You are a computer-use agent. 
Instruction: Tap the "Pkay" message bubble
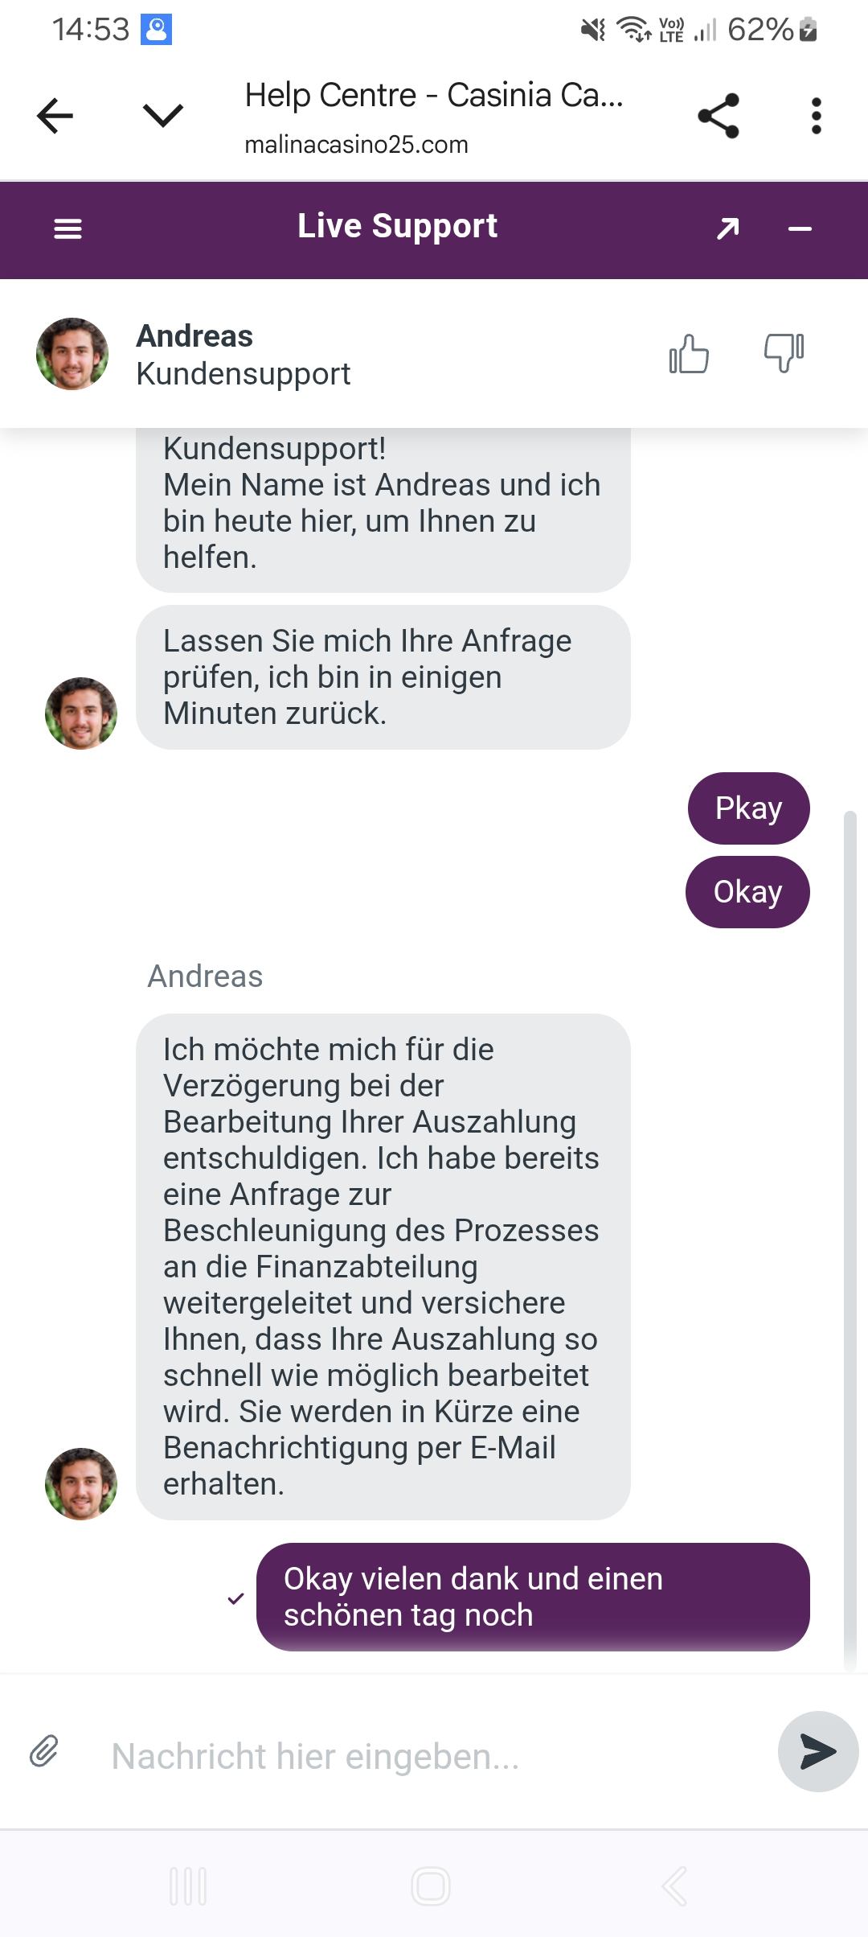748,808
